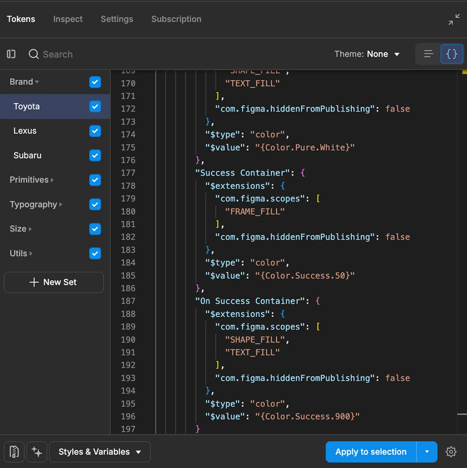
Task: Create a New Set
Action: click(53, 282)
